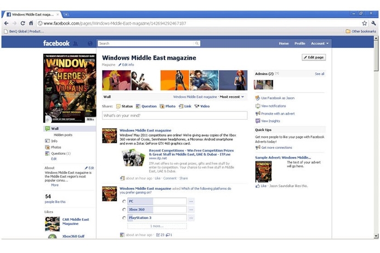
Task: Select the PlayStation 3 poll option
Action: [124, 218]
